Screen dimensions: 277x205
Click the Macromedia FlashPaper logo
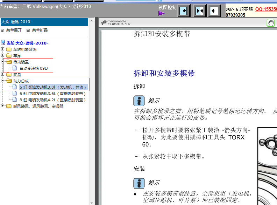pyautogui.click(x=116, y=23)
